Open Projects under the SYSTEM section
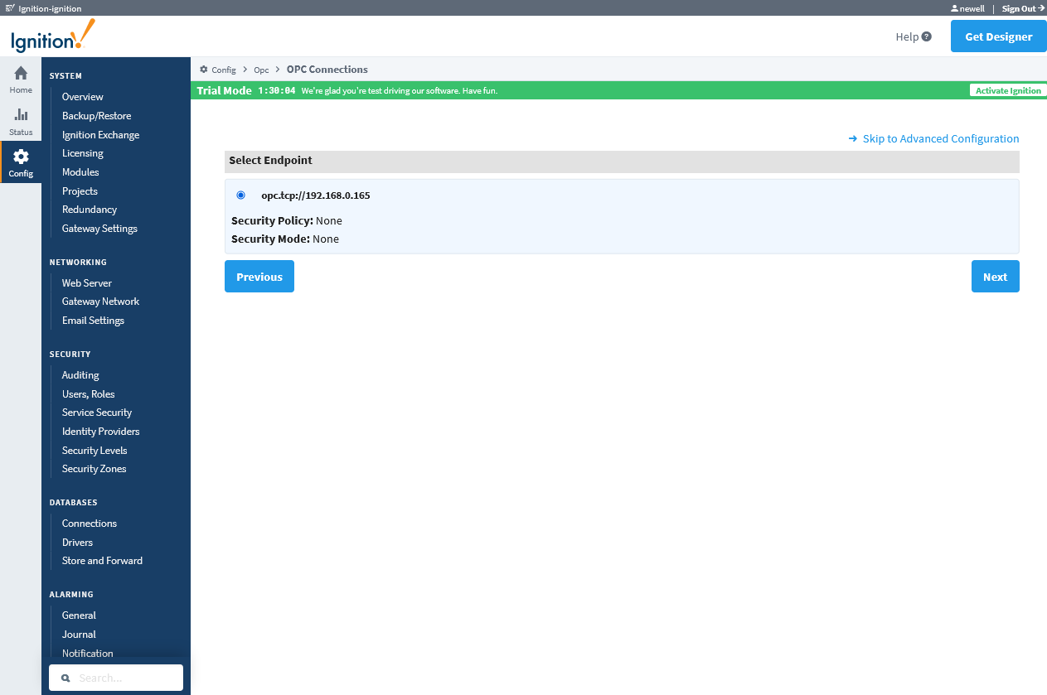 coord(80,191)
